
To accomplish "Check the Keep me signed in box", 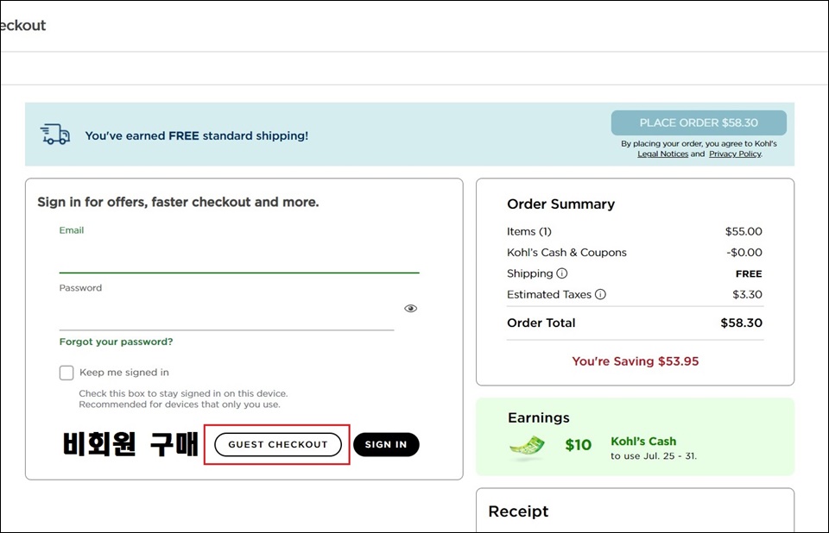I will tap(66, 373).
